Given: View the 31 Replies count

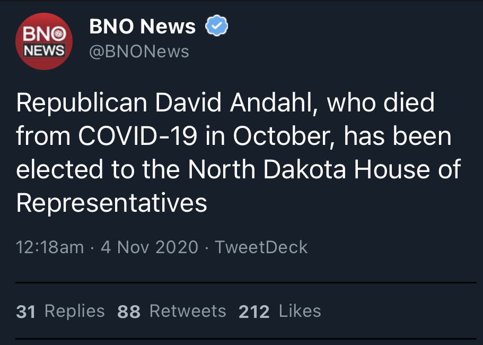Looking at the screenshot, I should 60,311.
